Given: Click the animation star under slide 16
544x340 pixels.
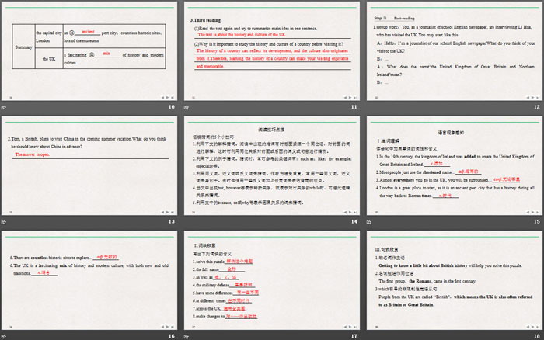Looking at the screenshot, I should [x=4, y=337].
